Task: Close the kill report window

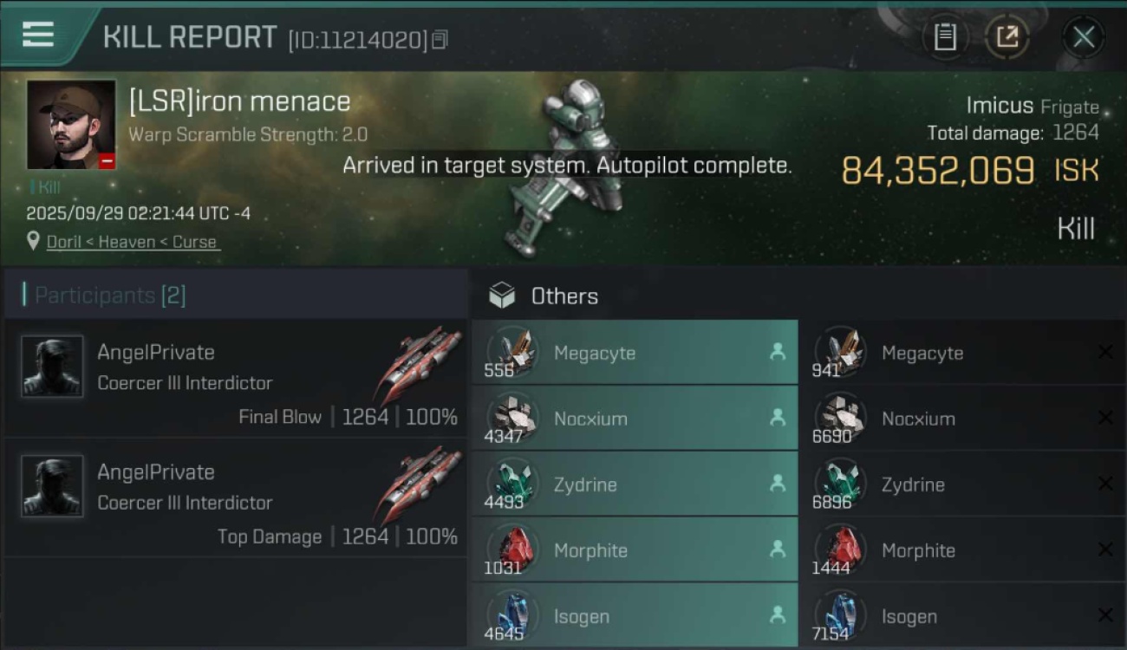Action: [x=1083, y=37]
